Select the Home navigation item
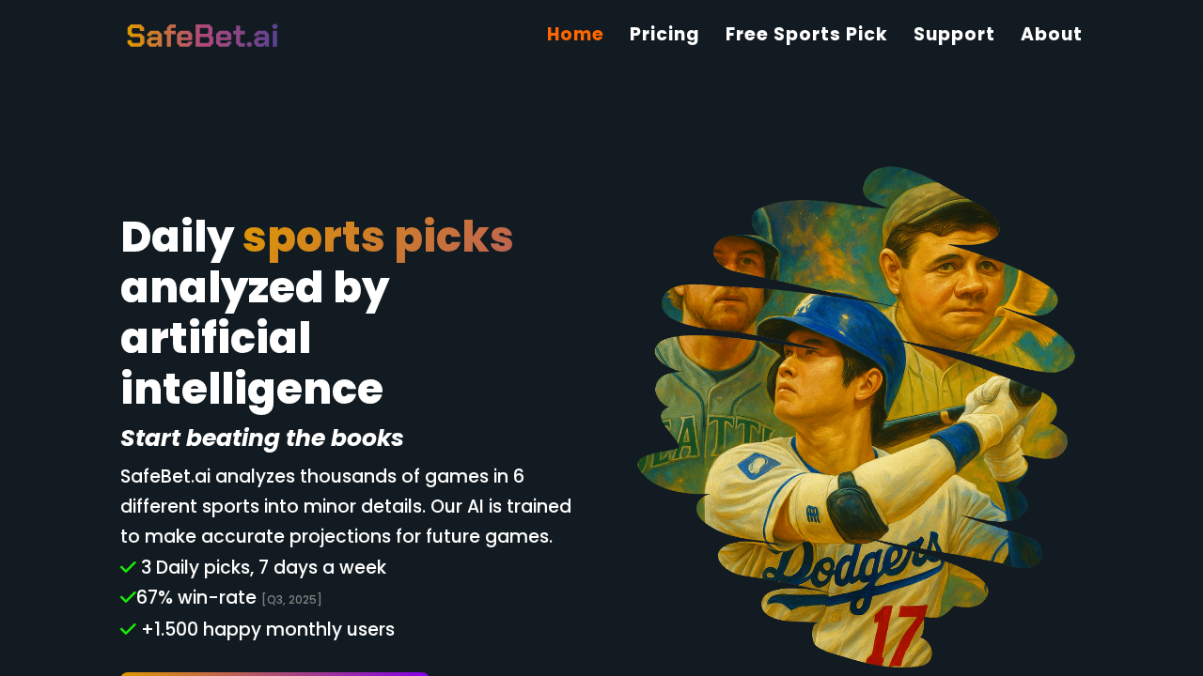The width and height of the screenshot is (1203, 676). (x=575, y=33)
